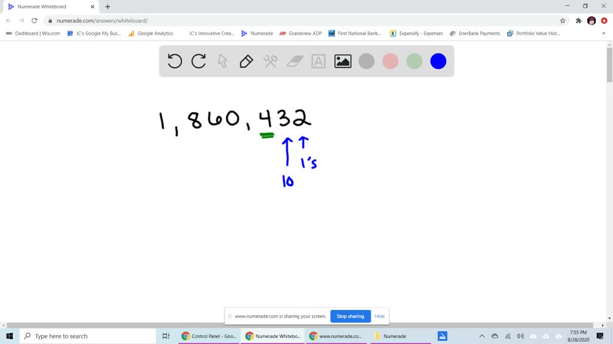Screen dimensions: 613x344
Task: Expand the bookmarks overflow chevron
Action: (603, 33)
